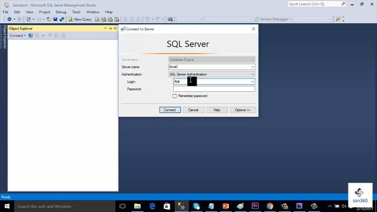The width and height of the screenshot is (377, 212).
Task: Click the Activity Monitor toolbar icon
Action: [170, 19]
